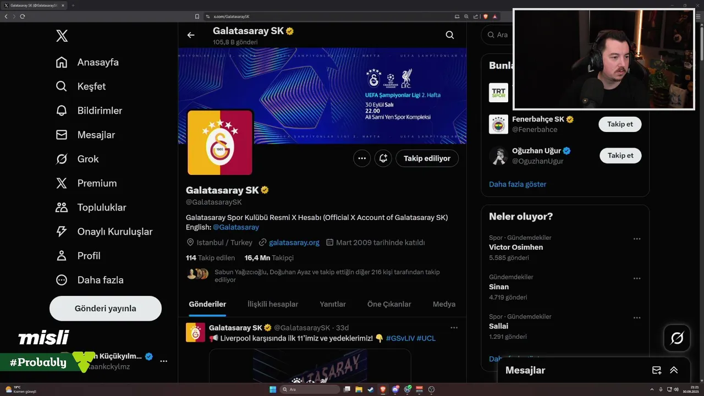
Task: Click the Ara search field on X
Action: [497, 35]
